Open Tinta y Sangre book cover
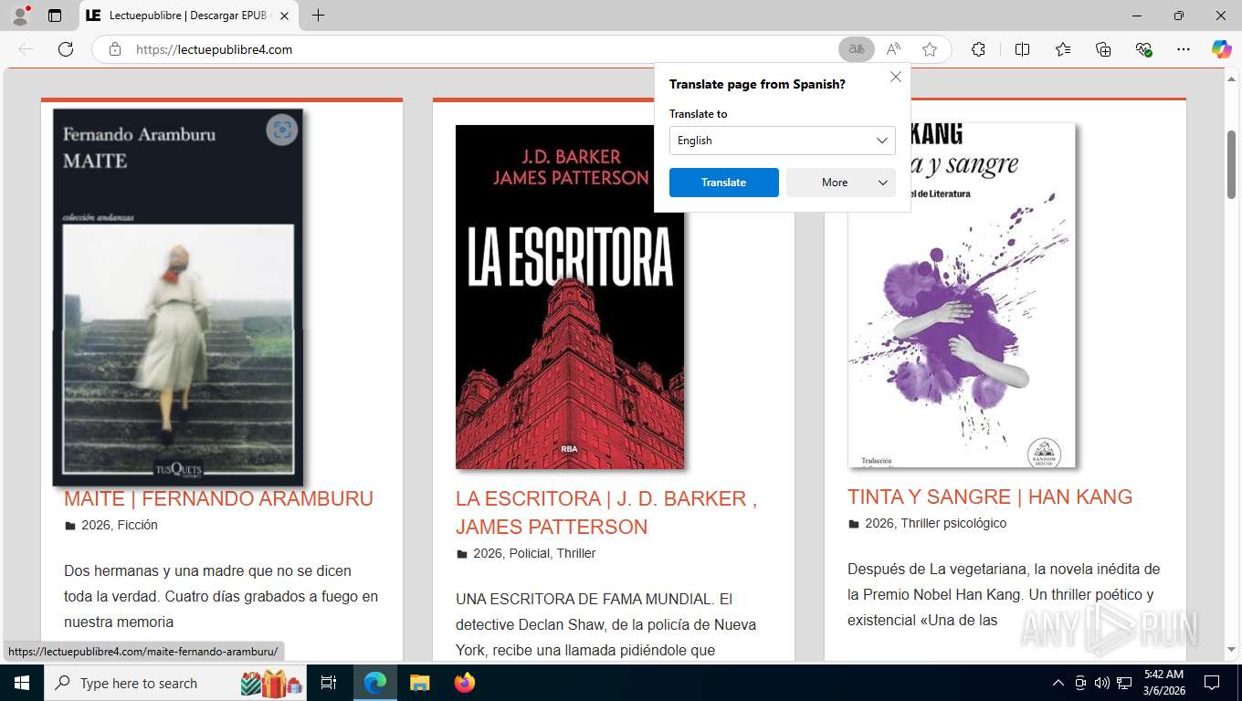 click(x=962, y=295)
